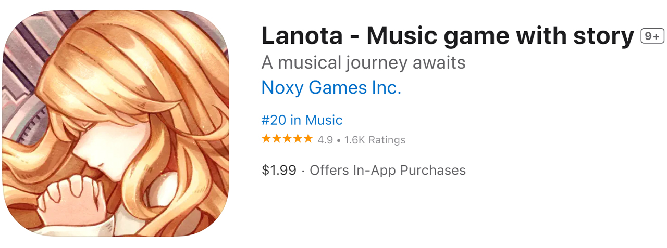
Task: Open the Noxy Games Inc. developer link
Action: coord(331,87)
